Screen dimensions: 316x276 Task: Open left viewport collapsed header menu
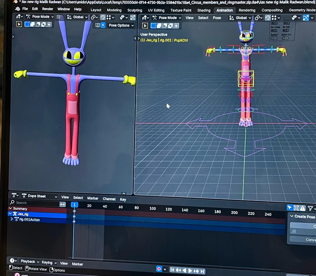(x=58, y=17)
